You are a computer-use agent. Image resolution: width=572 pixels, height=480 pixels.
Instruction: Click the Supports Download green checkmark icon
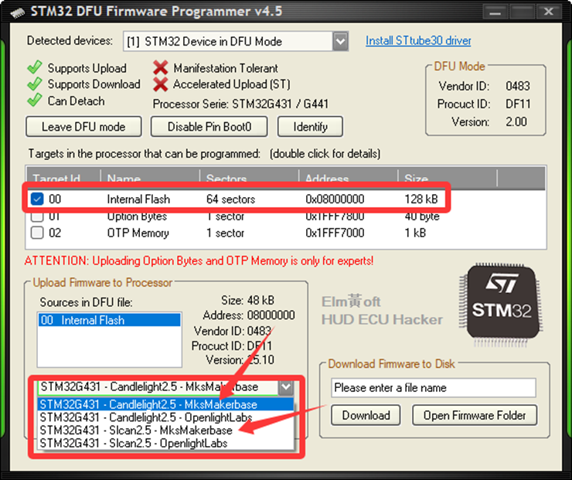pyautogui.click(x=35, y=84)
